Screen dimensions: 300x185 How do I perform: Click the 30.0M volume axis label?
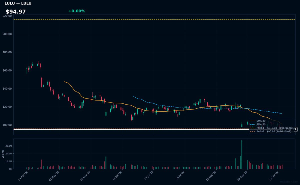pos(8,146)
